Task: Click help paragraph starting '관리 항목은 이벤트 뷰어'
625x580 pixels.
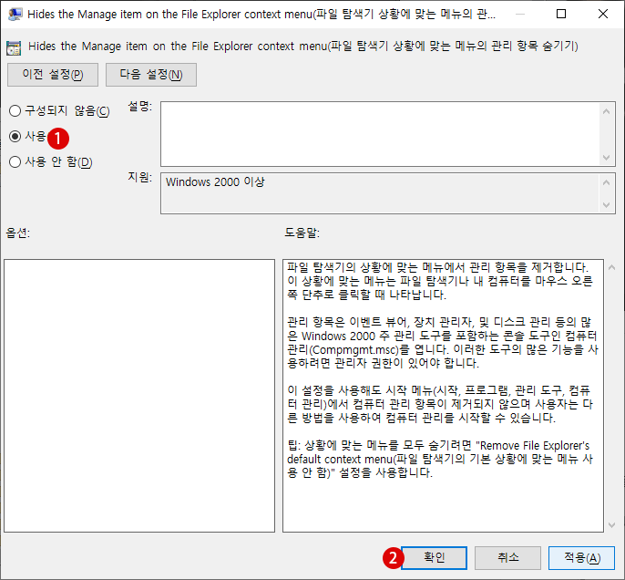Action: tap(443, 343)
